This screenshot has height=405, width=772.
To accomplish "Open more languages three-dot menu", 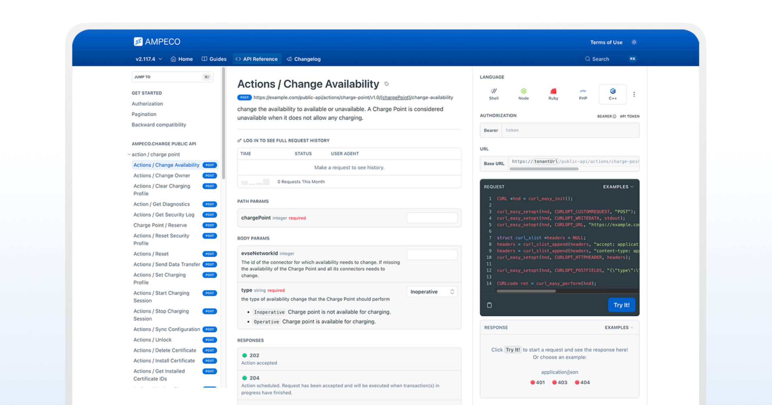I will 634,94.
